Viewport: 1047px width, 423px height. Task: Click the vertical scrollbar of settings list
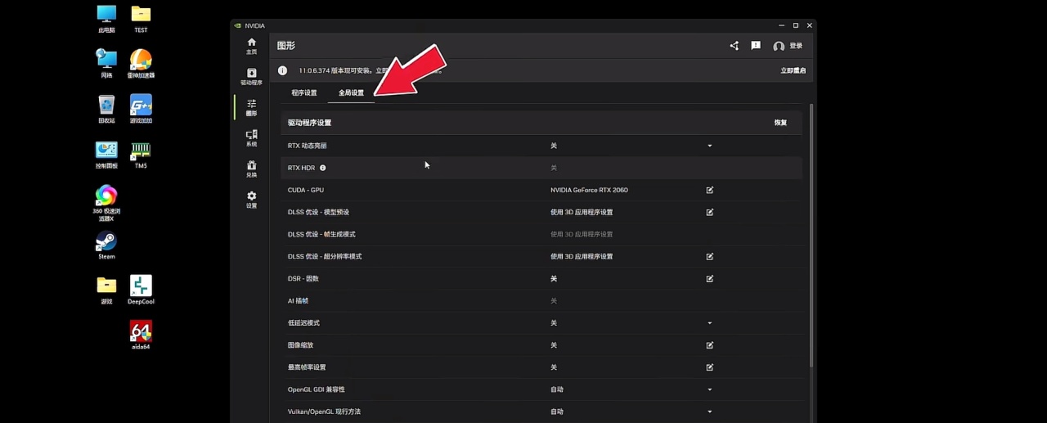click(x=811, y=236)
